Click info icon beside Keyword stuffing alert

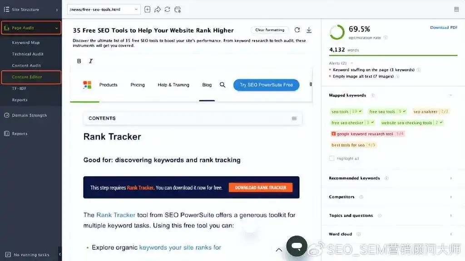tap(418, 70)
